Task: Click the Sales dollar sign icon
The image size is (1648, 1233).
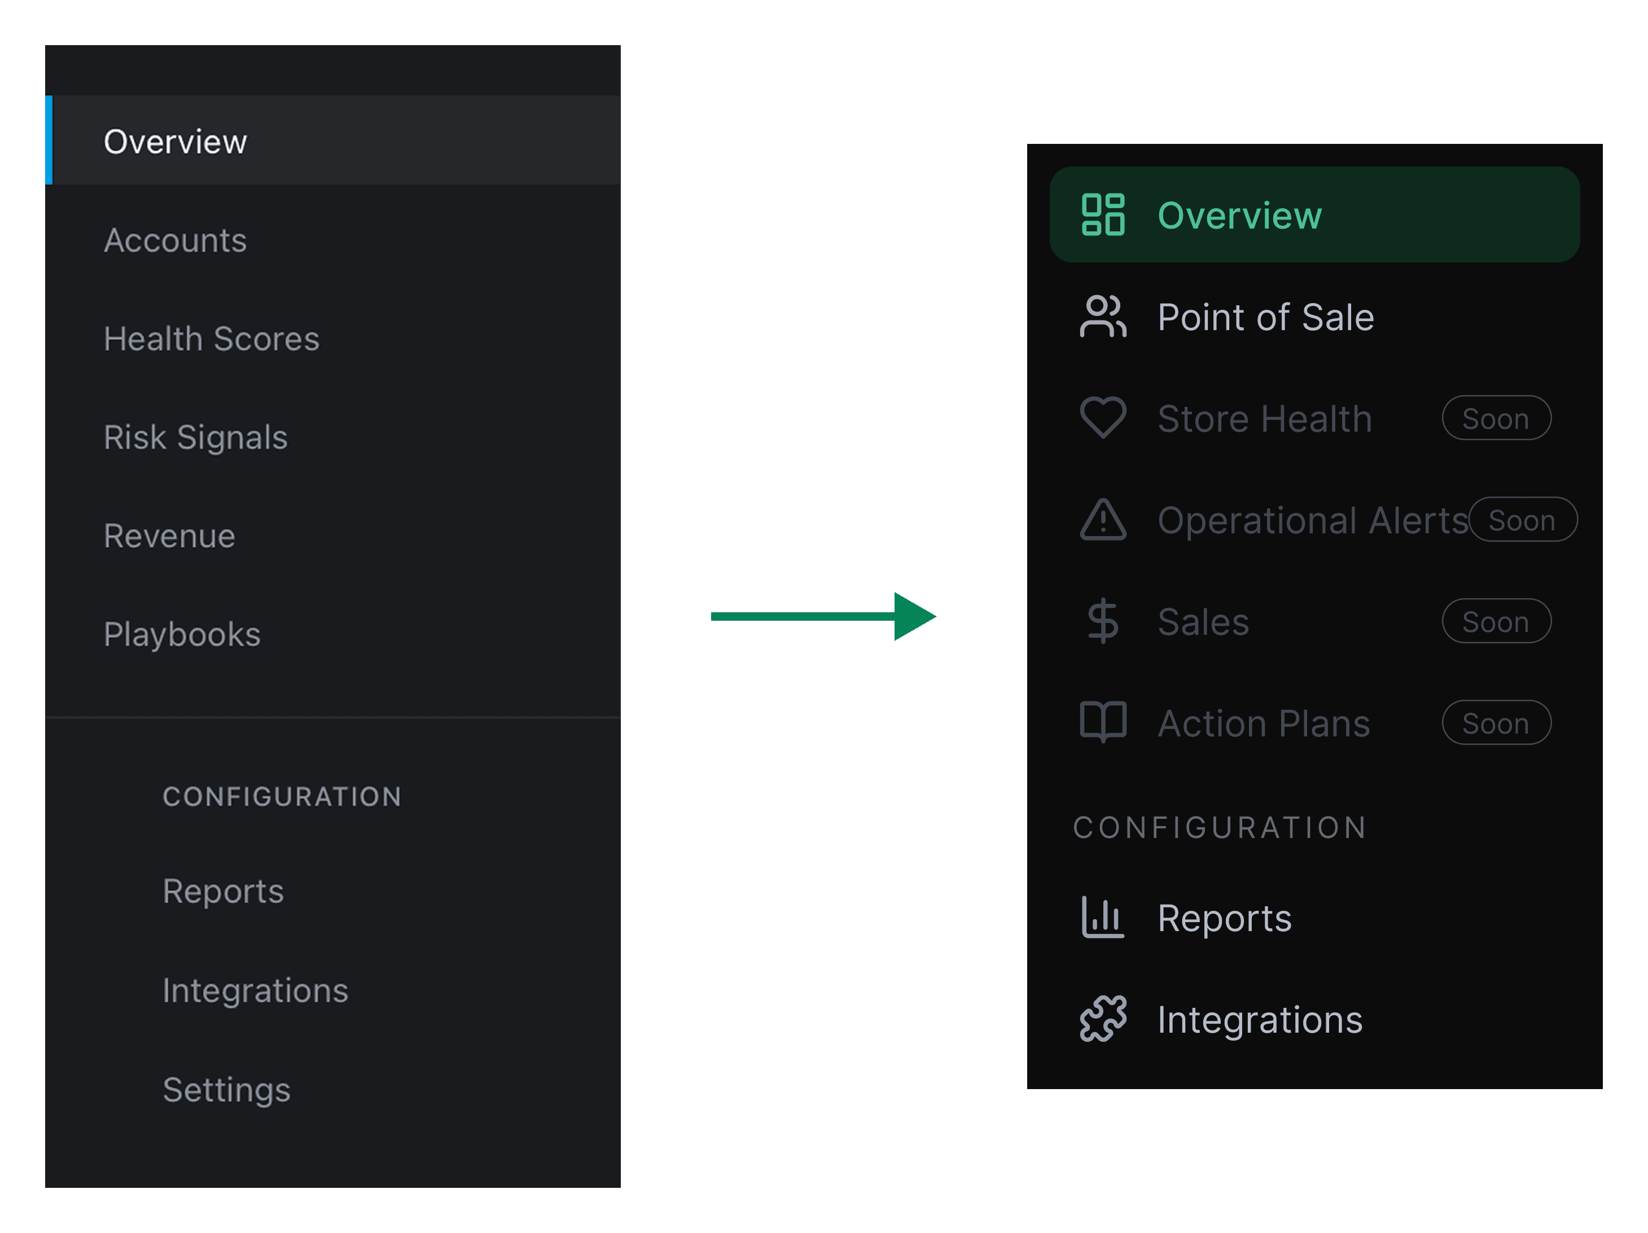Action: point(1103,621)
